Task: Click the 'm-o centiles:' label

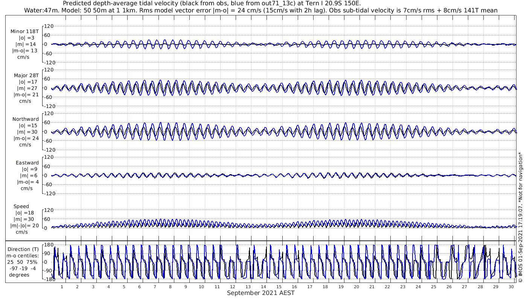Action: pyautogui.click(x=23, y=256)
